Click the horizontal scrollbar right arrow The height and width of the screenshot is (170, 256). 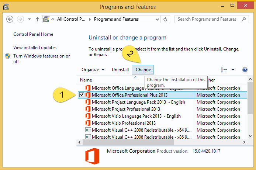click(244, 142)
